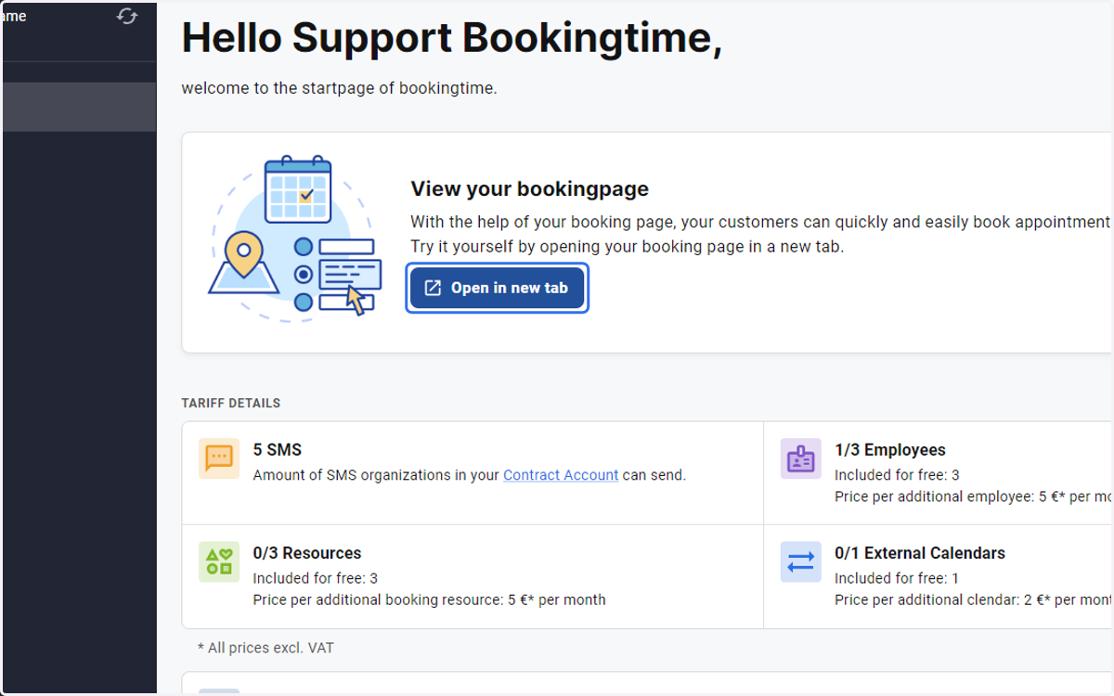Click the "Hello Support Bookingtime," title
This screenshot has width=1114, height=696.
(x=452, y=38)
